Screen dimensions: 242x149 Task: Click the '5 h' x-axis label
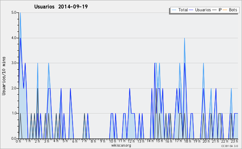[x=65, y=141]
